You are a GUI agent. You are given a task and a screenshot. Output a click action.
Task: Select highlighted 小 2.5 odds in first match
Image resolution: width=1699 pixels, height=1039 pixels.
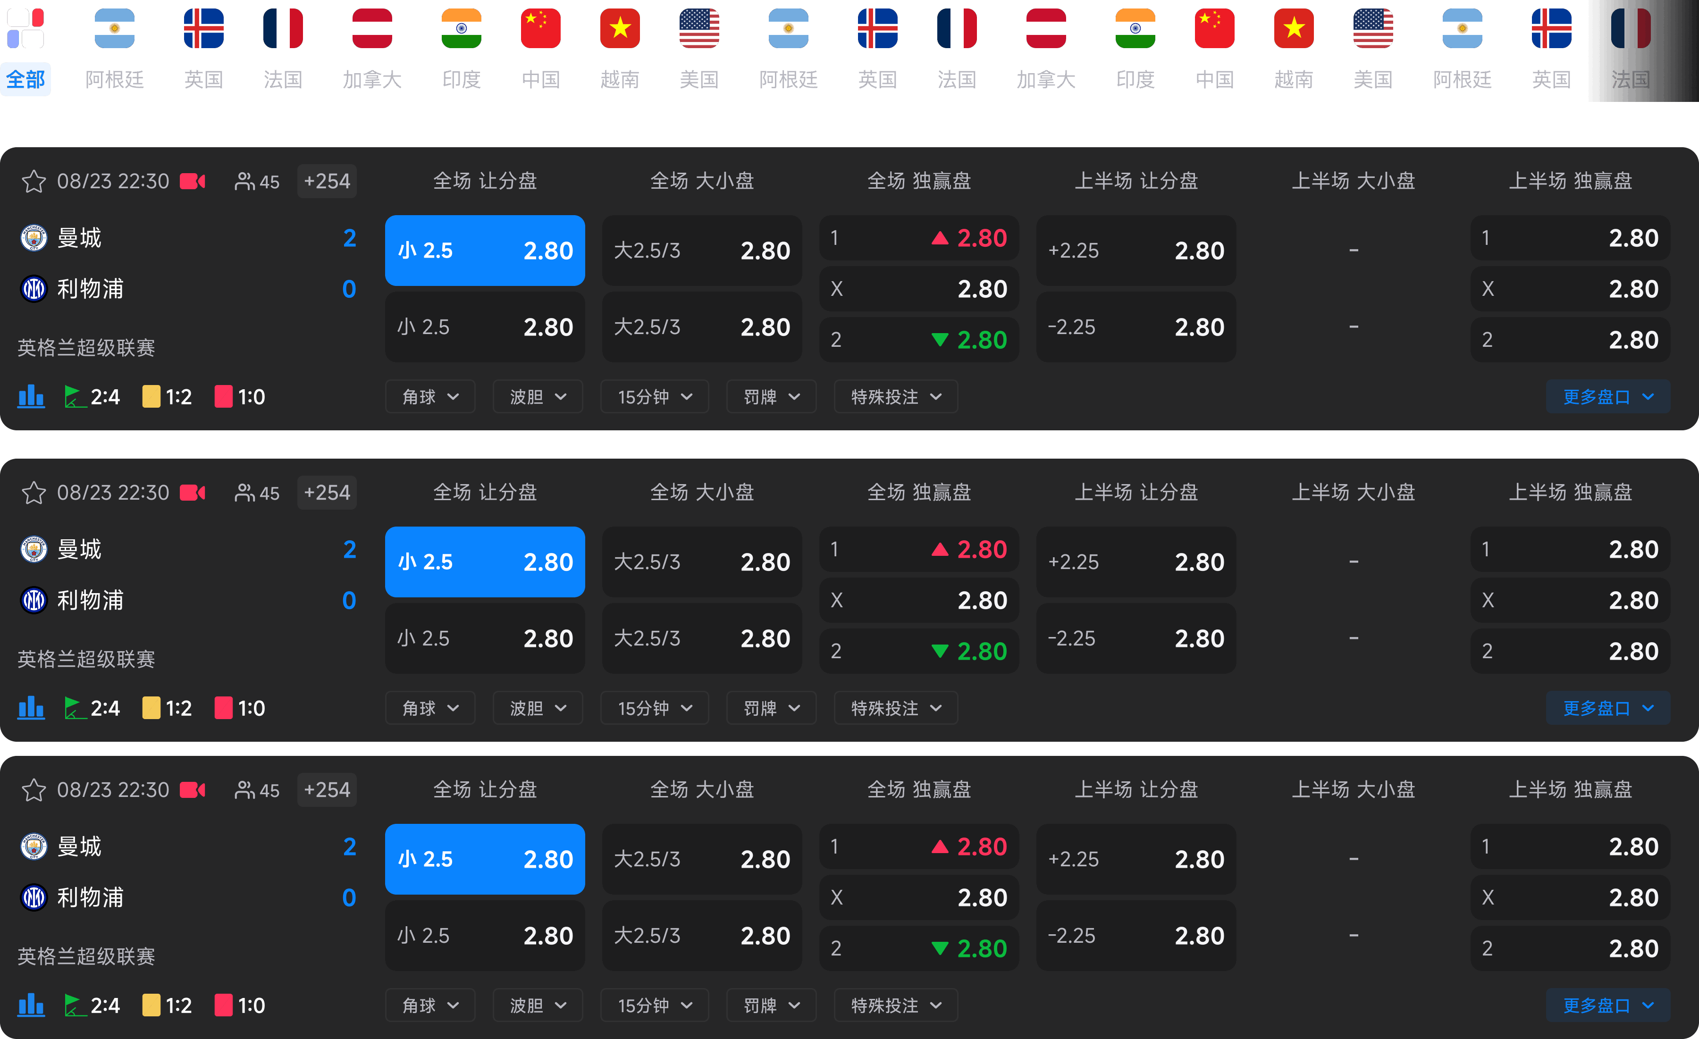tap(485, 250)
